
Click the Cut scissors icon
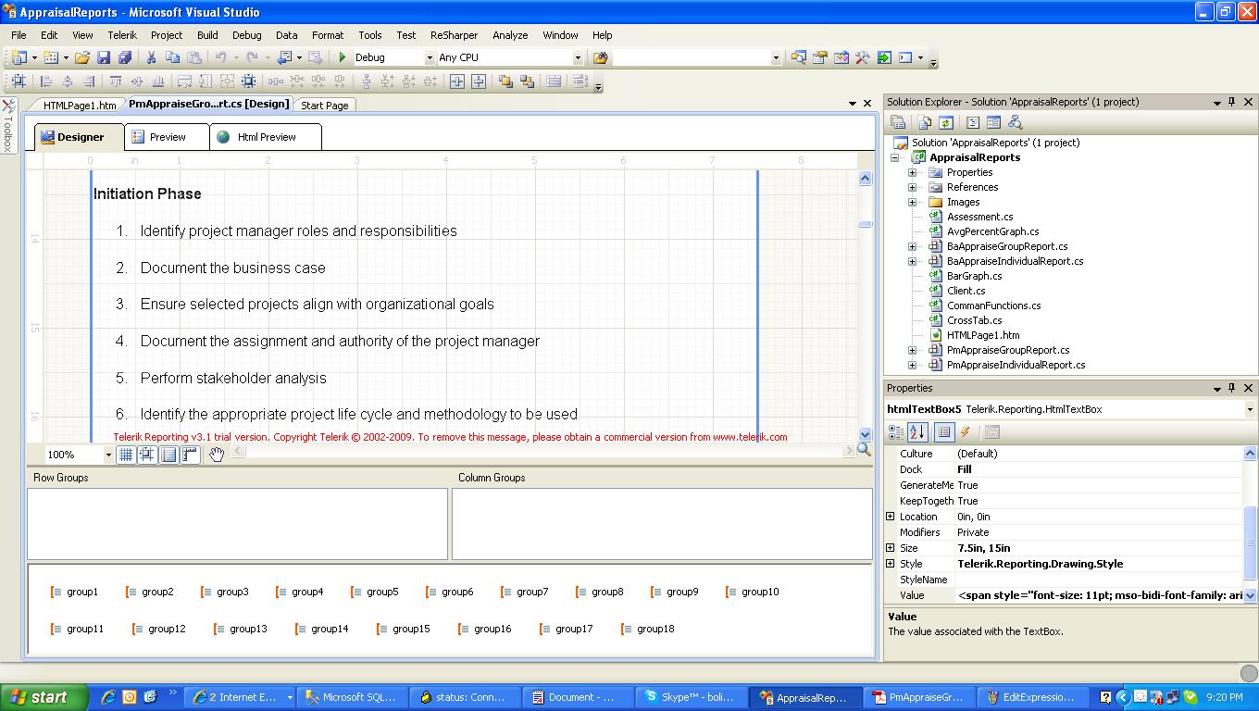(151, 57)
